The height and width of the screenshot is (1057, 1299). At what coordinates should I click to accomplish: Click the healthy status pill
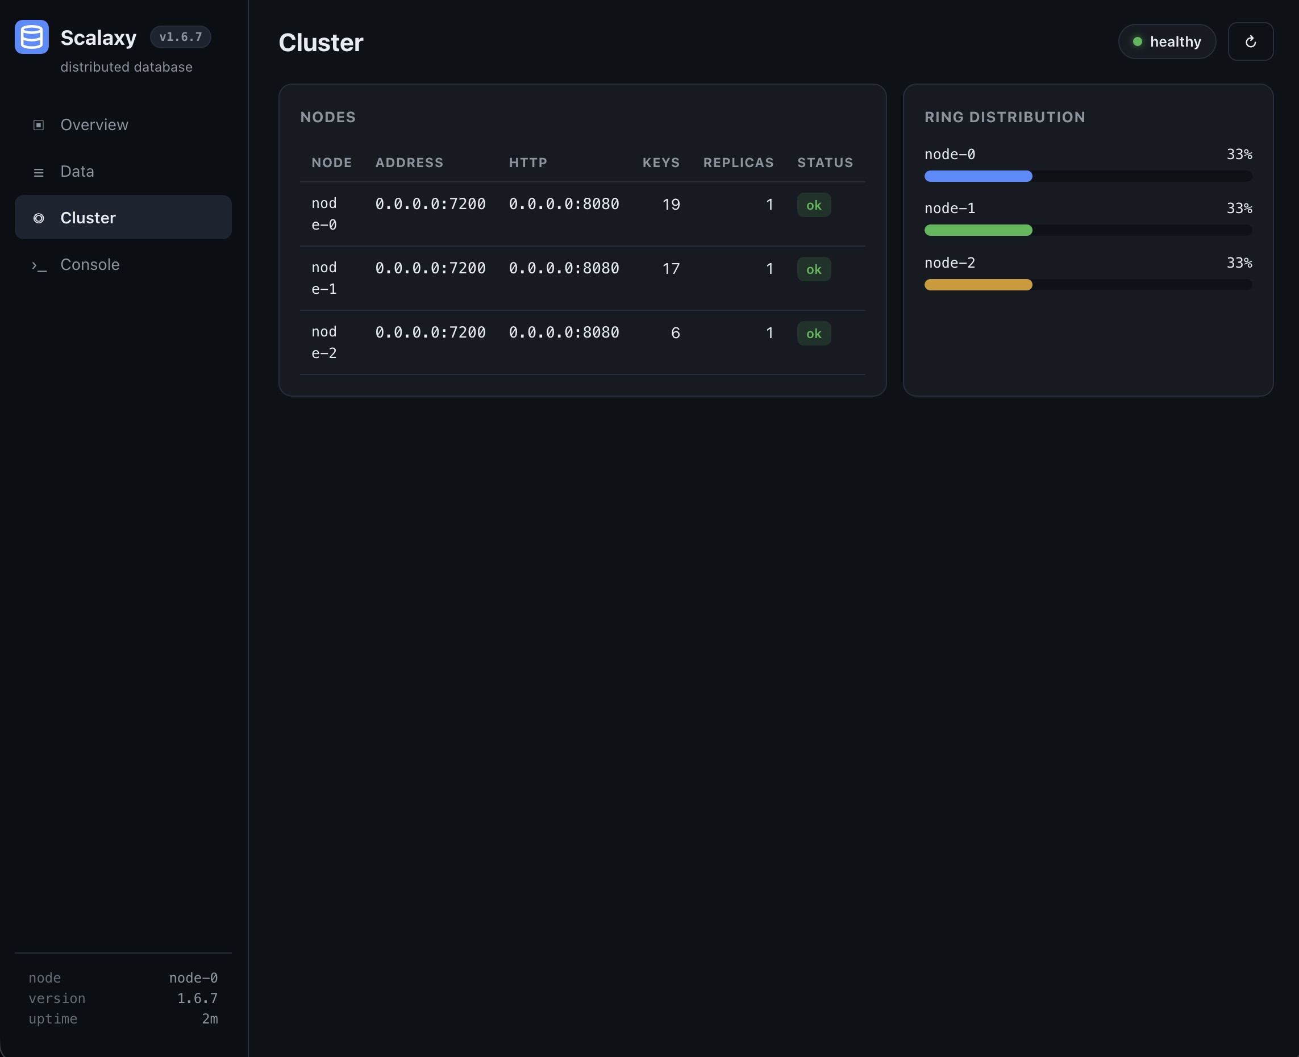(x=1167, y=41)
